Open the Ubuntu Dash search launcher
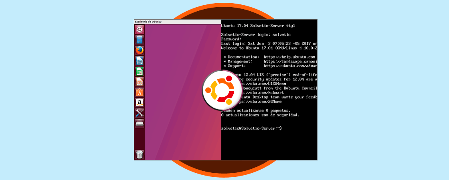The height and width of the screenshot is (180, 449). point(140,30)
